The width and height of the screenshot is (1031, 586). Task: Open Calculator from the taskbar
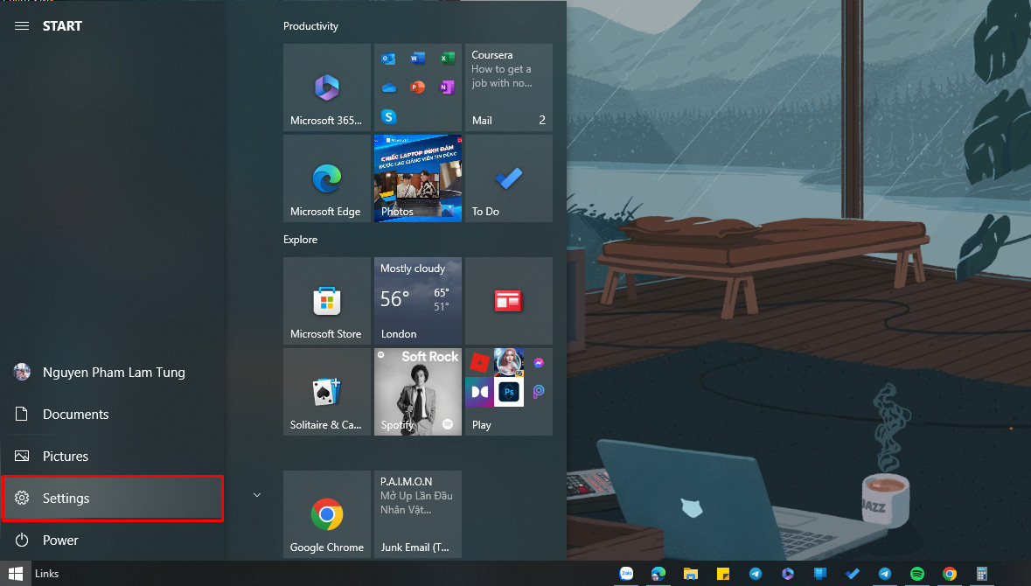point(982,574)
